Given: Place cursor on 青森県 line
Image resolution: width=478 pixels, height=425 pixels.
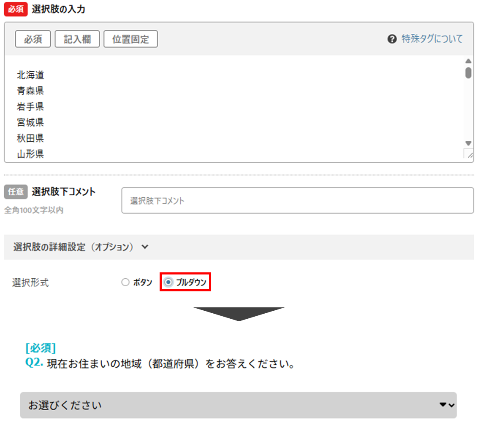Looking at the screenshot, I should coord(31,91).
